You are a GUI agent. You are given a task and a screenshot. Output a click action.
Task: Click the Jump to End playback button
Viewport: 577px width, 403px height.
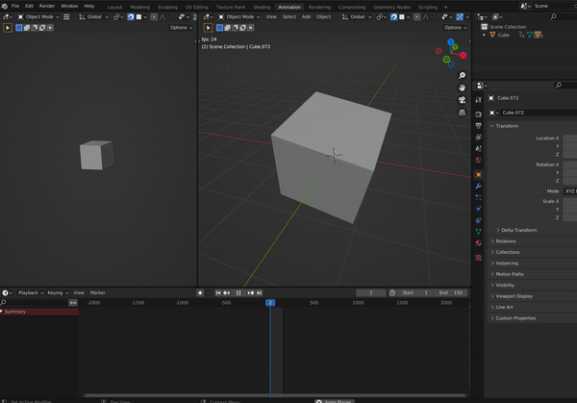(259, 292)
